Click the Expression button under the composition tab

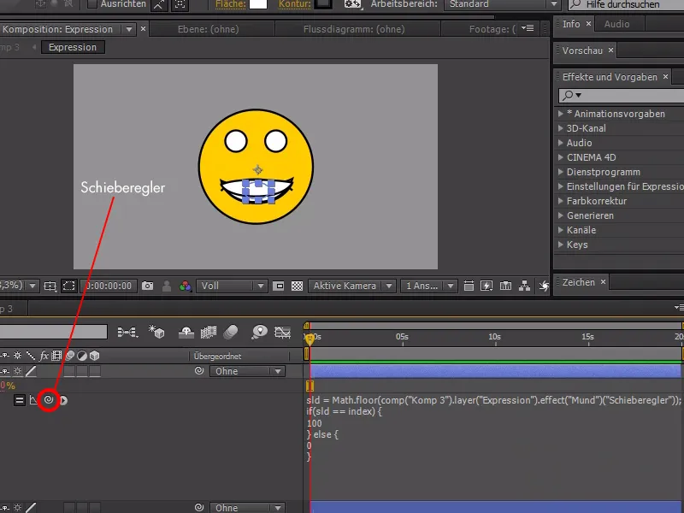[73, 47]
